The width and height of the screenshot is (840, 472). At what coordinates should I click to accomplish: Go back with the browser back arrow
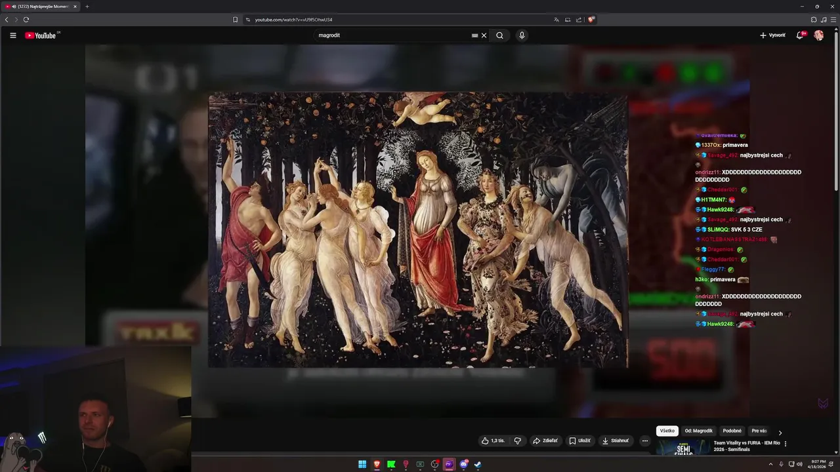(7, 20)
